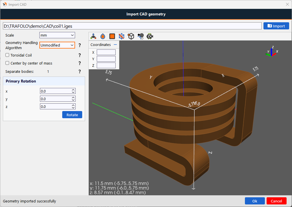Click the Primary Rotation header
The height and width of the screenshot is (207, 292).
point(44,81)
